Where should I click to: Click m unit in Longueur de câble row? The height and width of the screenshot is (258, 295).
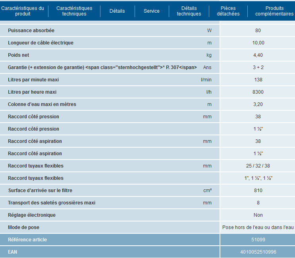[209, 43]
